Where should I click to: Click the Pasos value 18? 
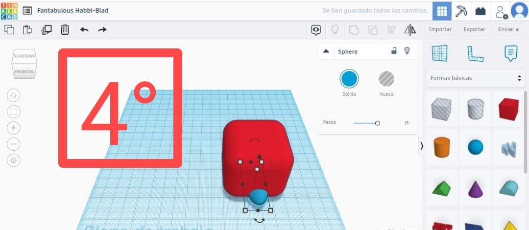click(x=406, y=123)
